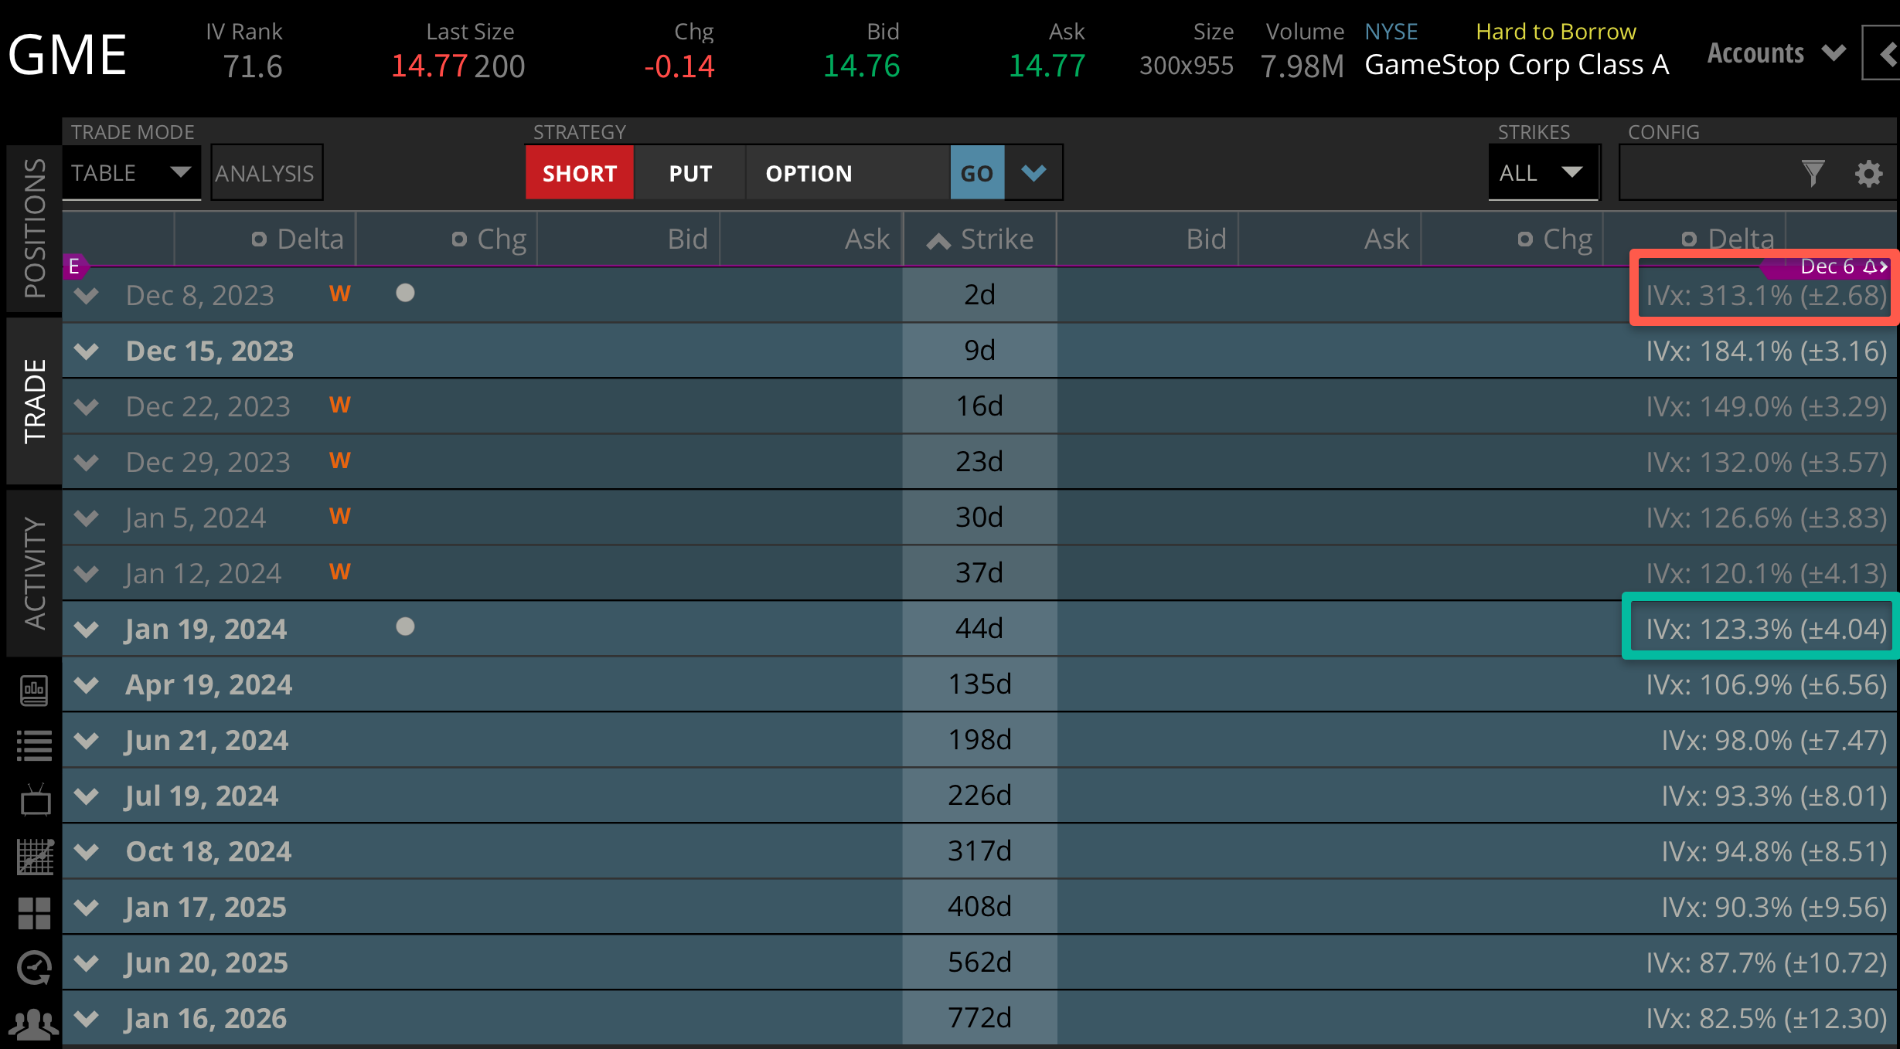1900x1049 pixels.
Task: Click ANALYSIS next to trade mode
Action: [266, 173]
